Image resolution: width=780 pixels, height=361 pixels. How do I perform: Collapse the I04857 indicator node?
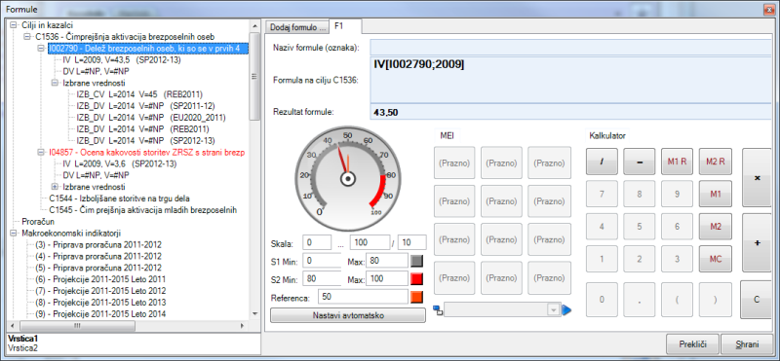pyautogui.click(x=41, y=153)
